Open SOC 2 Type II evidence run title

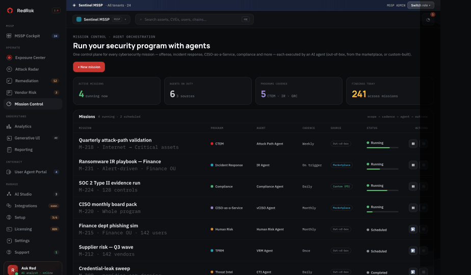109,183
